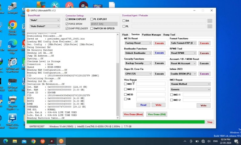
Task: Open Partition Manager tab
Action: point(151,35)
